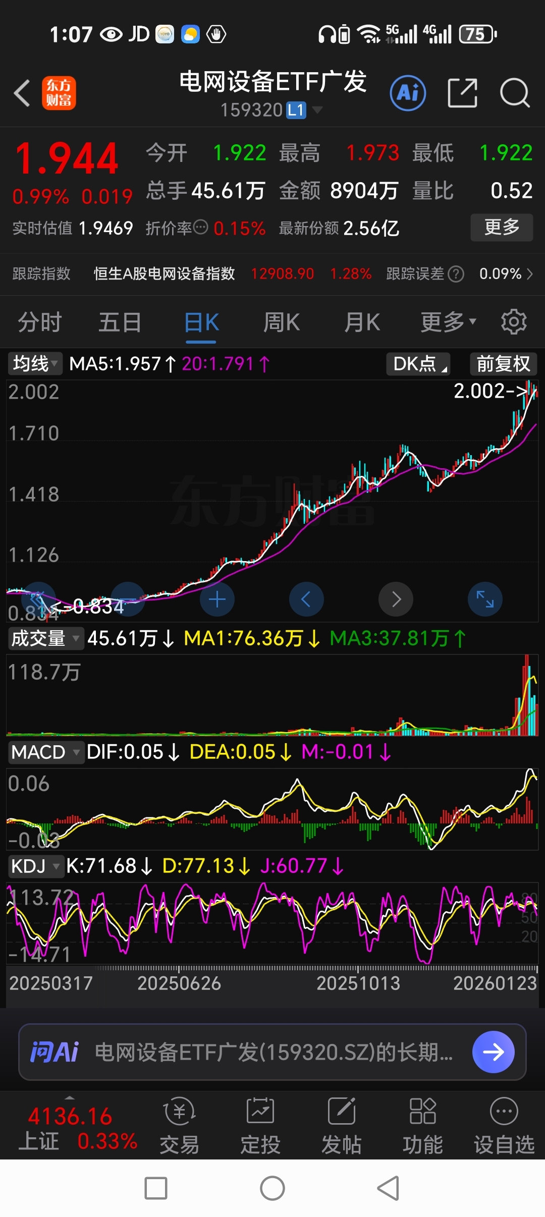Tap K:71.68 KDJ value
This screenshot has width=545, height=1217.
(x=110, y=866)
